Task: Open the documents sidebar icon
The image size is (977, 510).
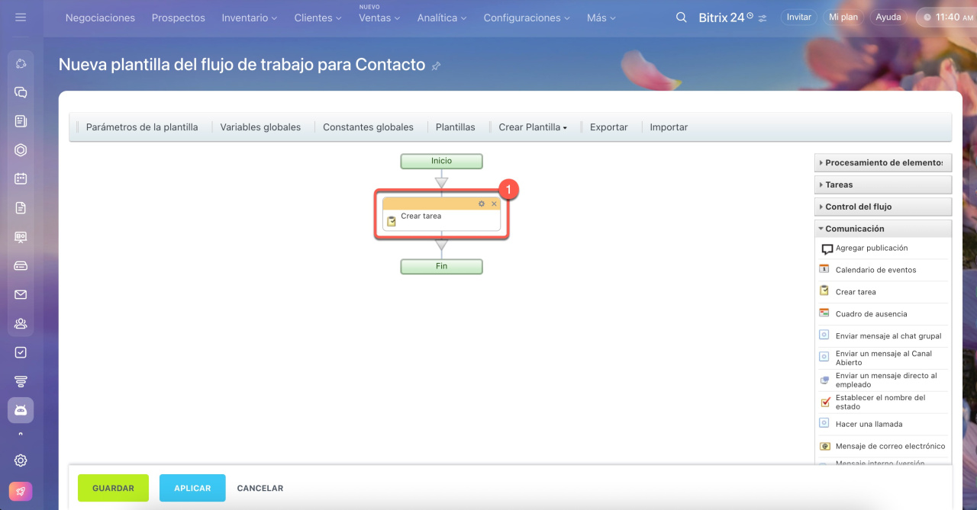Action: [x=21, y=208]
